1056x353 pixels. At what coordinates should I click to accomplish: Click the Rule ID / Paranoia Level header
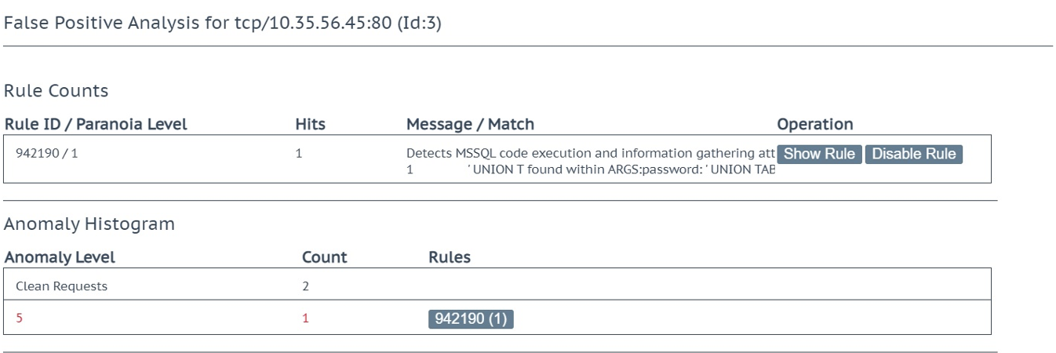pyautogui.click(x=96, y=124)
